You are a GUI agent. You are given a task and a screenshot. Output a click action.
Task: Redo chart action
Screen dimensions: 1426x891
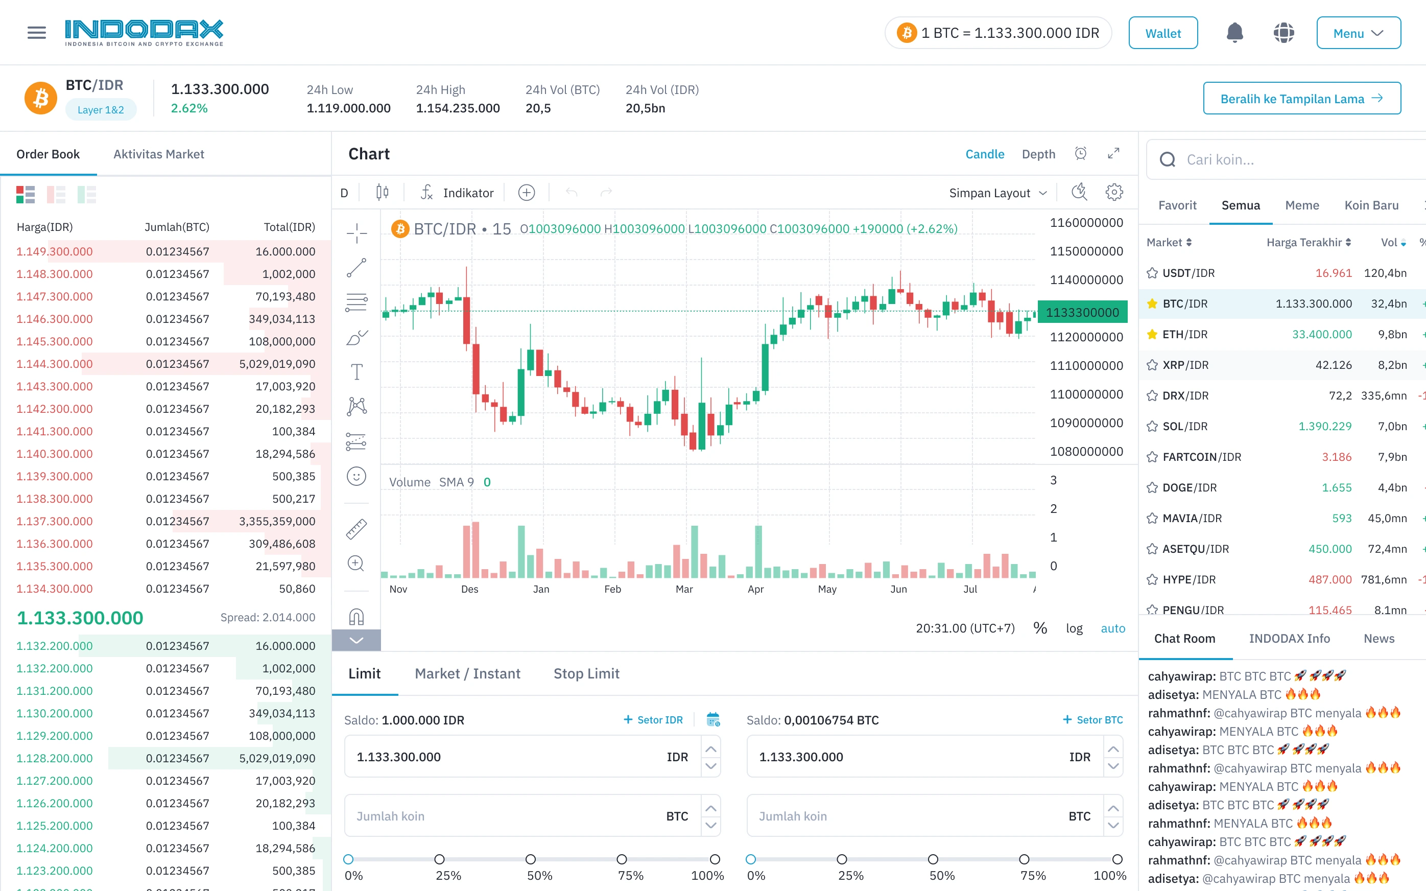coord(606,193)
